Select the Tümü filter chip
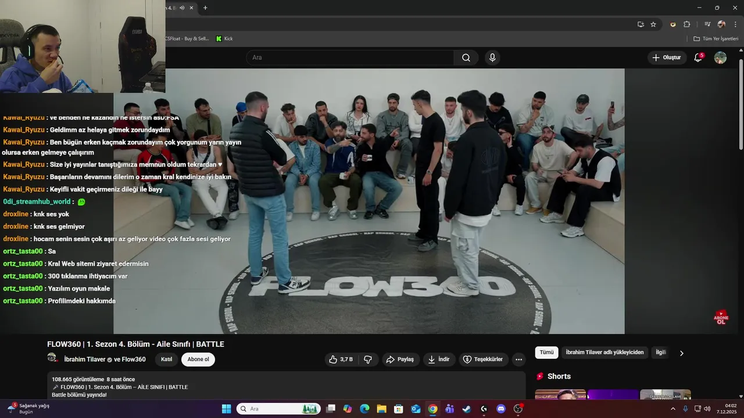The height and width of the screenshot is (418, 744). [546, 352]
